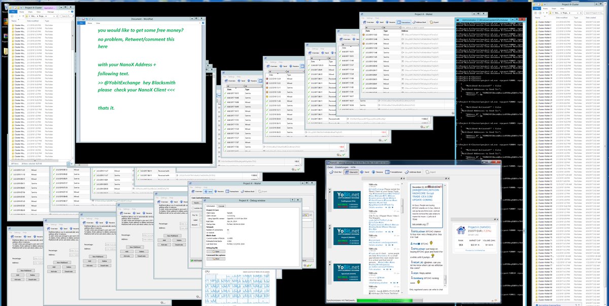Click the 'Click Me!' toolbar icon in NanoX window
The width and height of the screenshot is (609, 306).
(335, 172)
